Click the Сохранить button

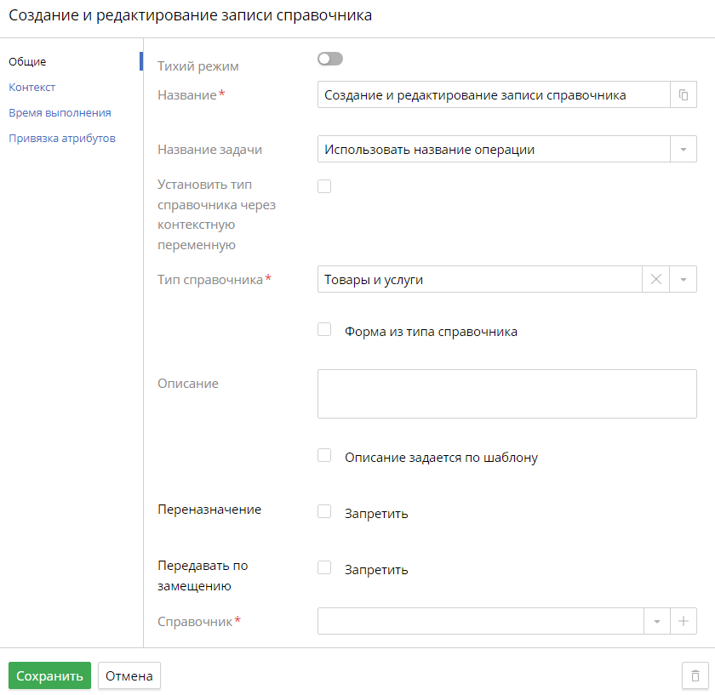(x=49, y=675)
